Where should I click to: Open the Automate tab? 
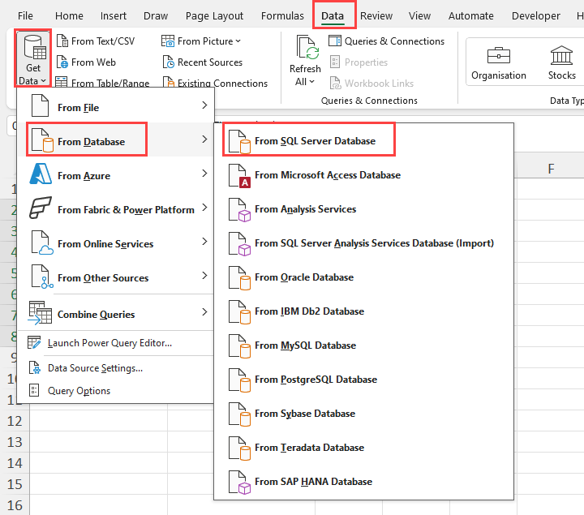470,15
